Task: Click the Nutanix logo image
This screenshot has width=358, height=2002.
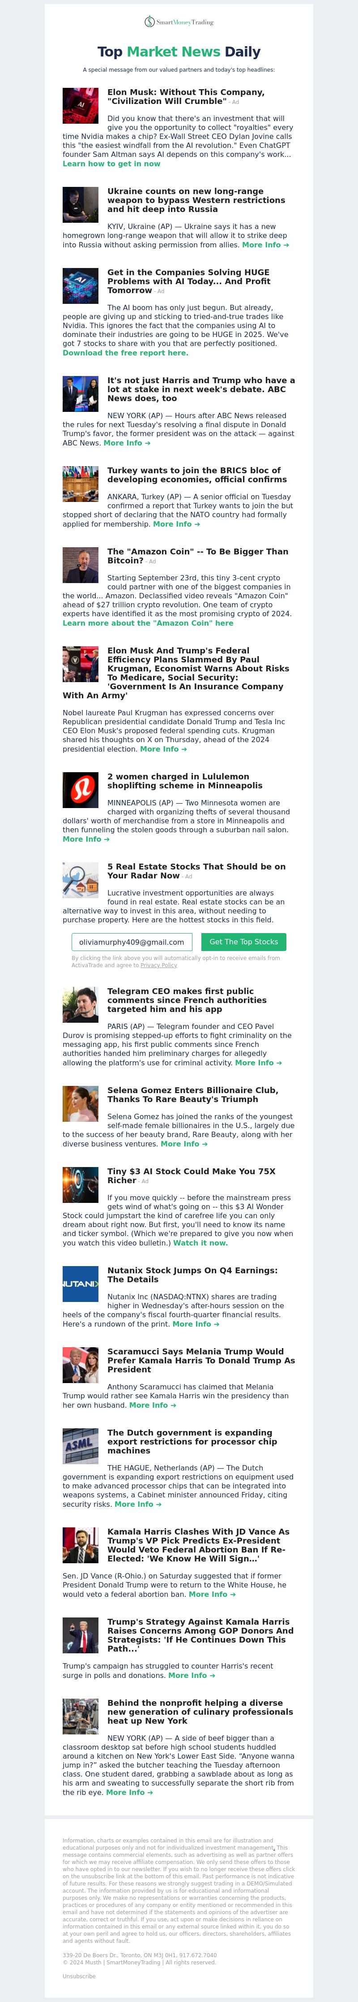Action: pyautogui.click(x=80, y=1284)
